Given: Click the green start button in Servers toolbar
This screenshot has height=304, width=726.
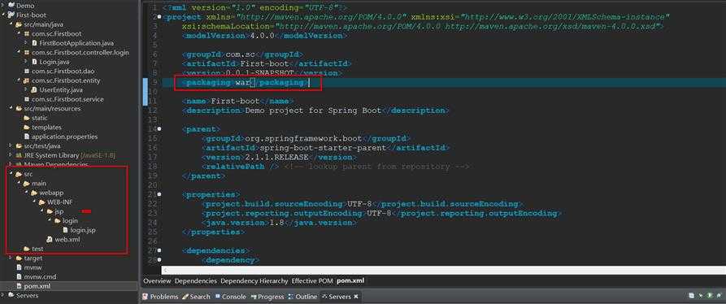Looking at the screenshot, I should click(x=709, y=296).
